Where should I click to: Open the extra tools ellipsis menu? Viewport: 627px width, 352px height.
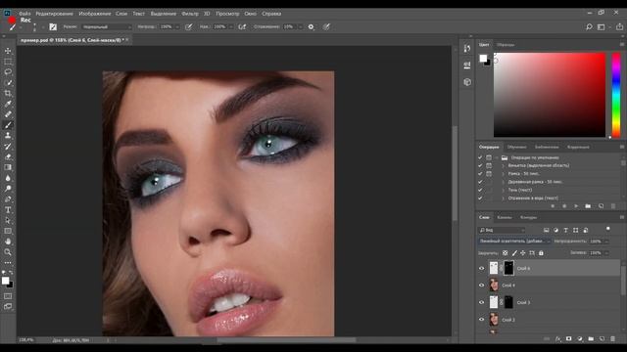pos(8,263)
